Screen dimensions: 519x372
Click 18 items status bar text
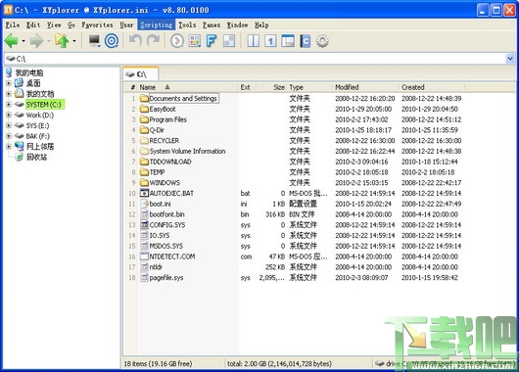158,364
